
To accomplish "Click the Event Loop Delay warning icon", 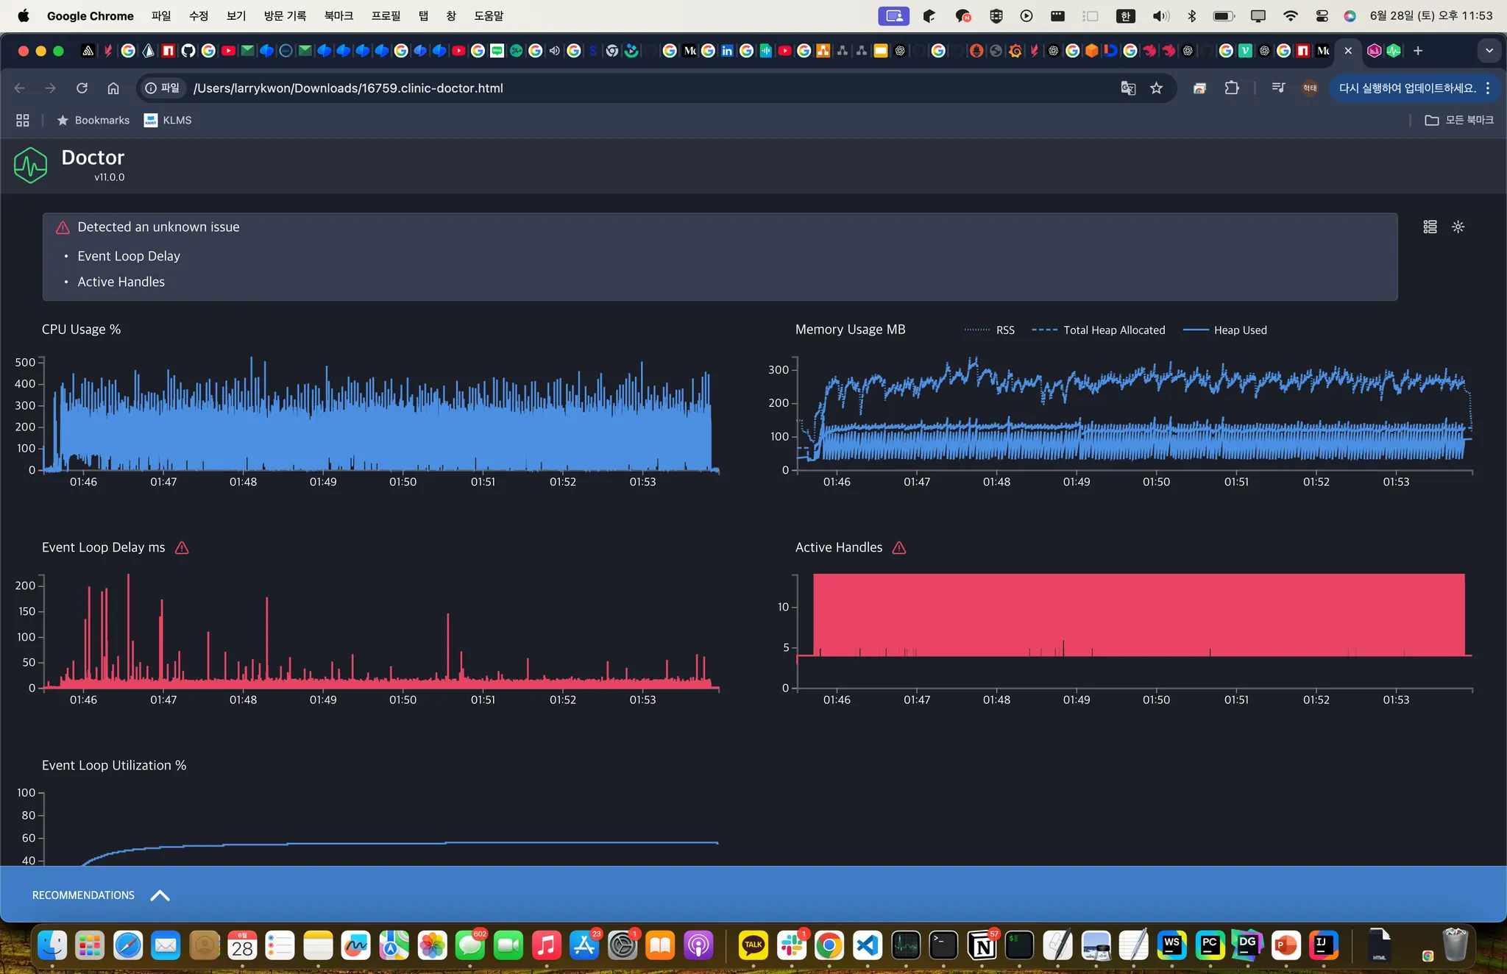I will tap(182, 547).
